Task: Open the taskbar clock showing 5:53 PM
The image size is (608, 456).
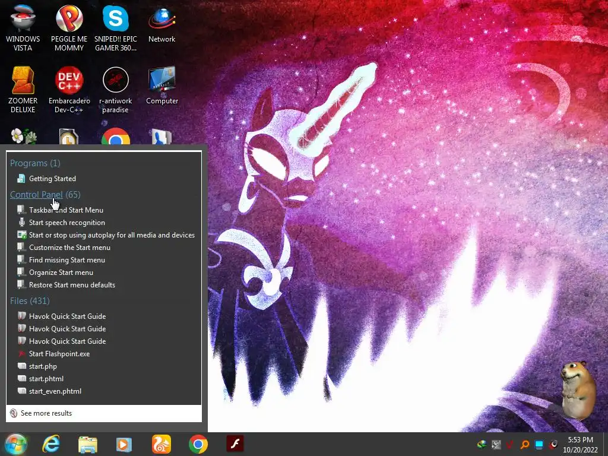Action: [581, 444]
